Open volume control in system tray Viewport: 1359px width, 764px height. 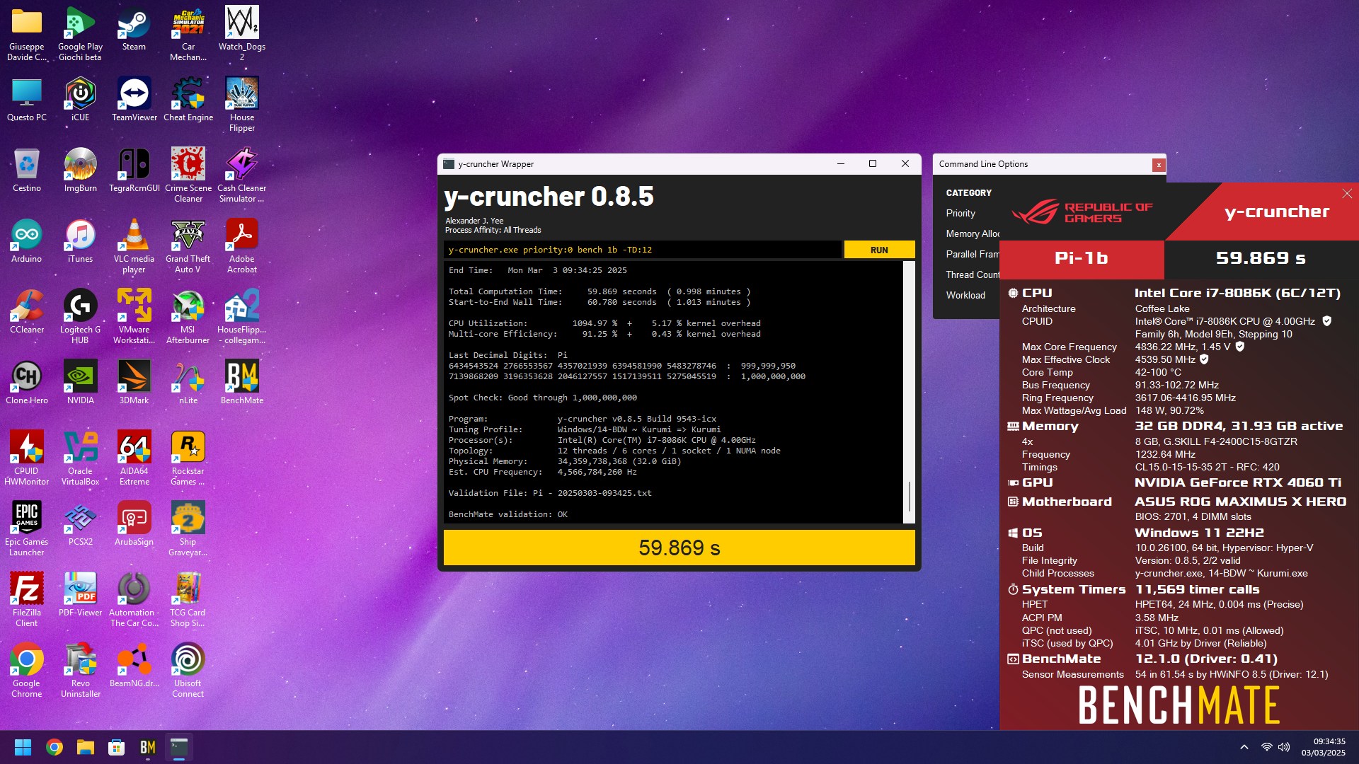pyautogui.click(x=1284, y=747)
